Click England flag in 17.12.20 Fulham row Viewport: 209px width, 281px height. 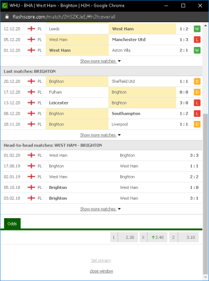coord(31,92)
